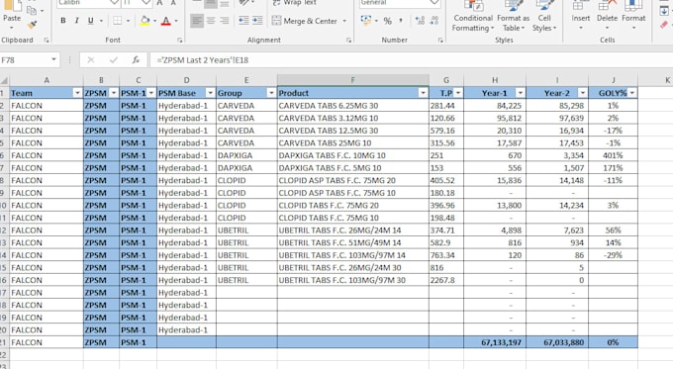Select the T.P value 2267.8
Image resolution: width=673 pixels, height=369 pixels.
446,280
